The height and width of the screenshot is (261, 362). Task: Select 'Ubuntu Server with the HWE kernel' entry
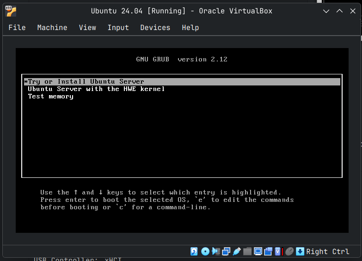tap(96, 89)
